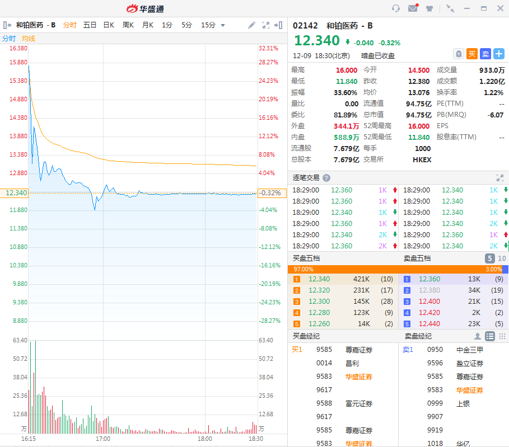This screenshot has height=447, width=509.
Task: Collapse the left panel next to 和铂医药 - B
Action: tap(7, 25)
